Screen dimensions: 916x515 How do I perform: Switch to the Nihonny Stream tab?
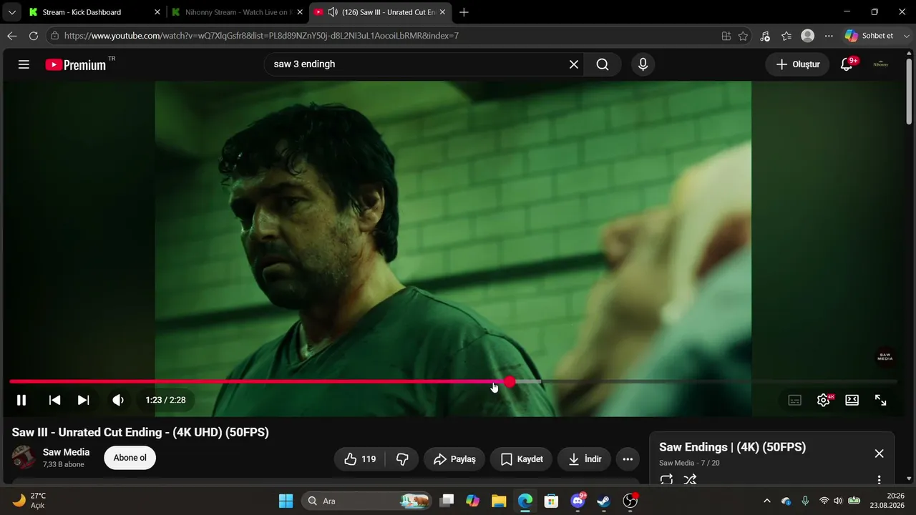pyautogui.click(x=237, y=12)
